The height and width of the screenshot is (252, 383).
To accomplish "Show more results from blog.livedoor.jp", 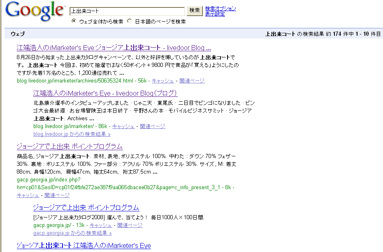I will [x=72, y=134].
